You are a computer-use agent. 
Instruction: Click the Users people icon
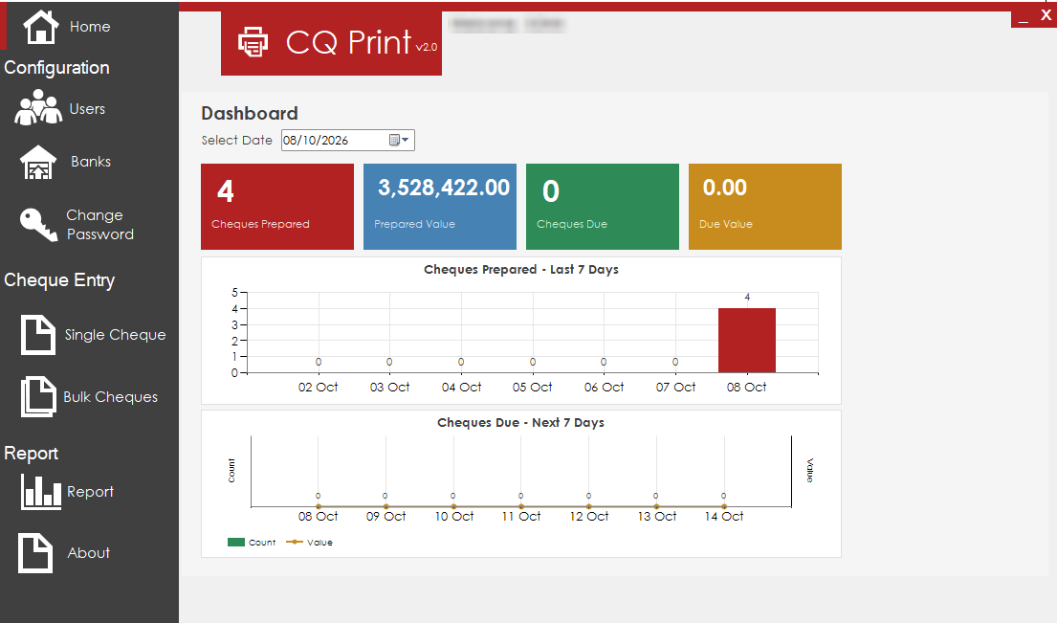pos(38,108)
